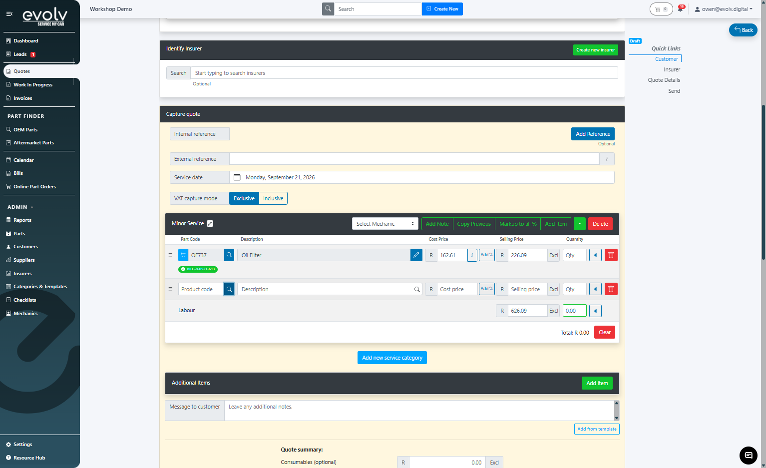Focus the insurer search input field
Screen dimensions: 766x468
coord(404,73)
